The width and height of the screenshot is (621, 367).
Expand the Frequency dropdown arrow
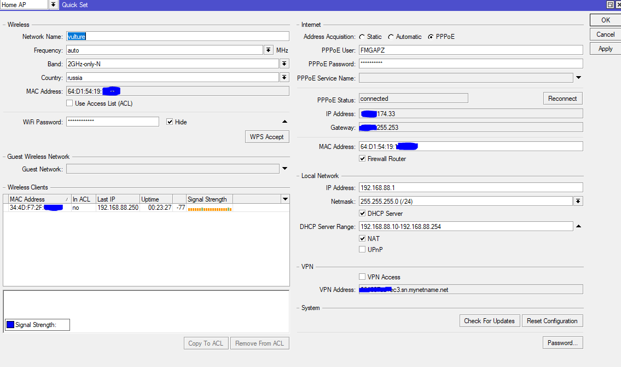pos(268,50)
